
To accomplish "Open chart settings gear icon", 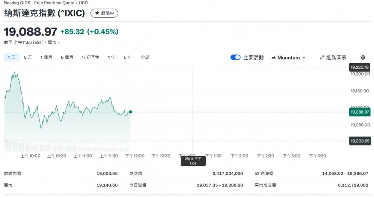I will 362,58.
